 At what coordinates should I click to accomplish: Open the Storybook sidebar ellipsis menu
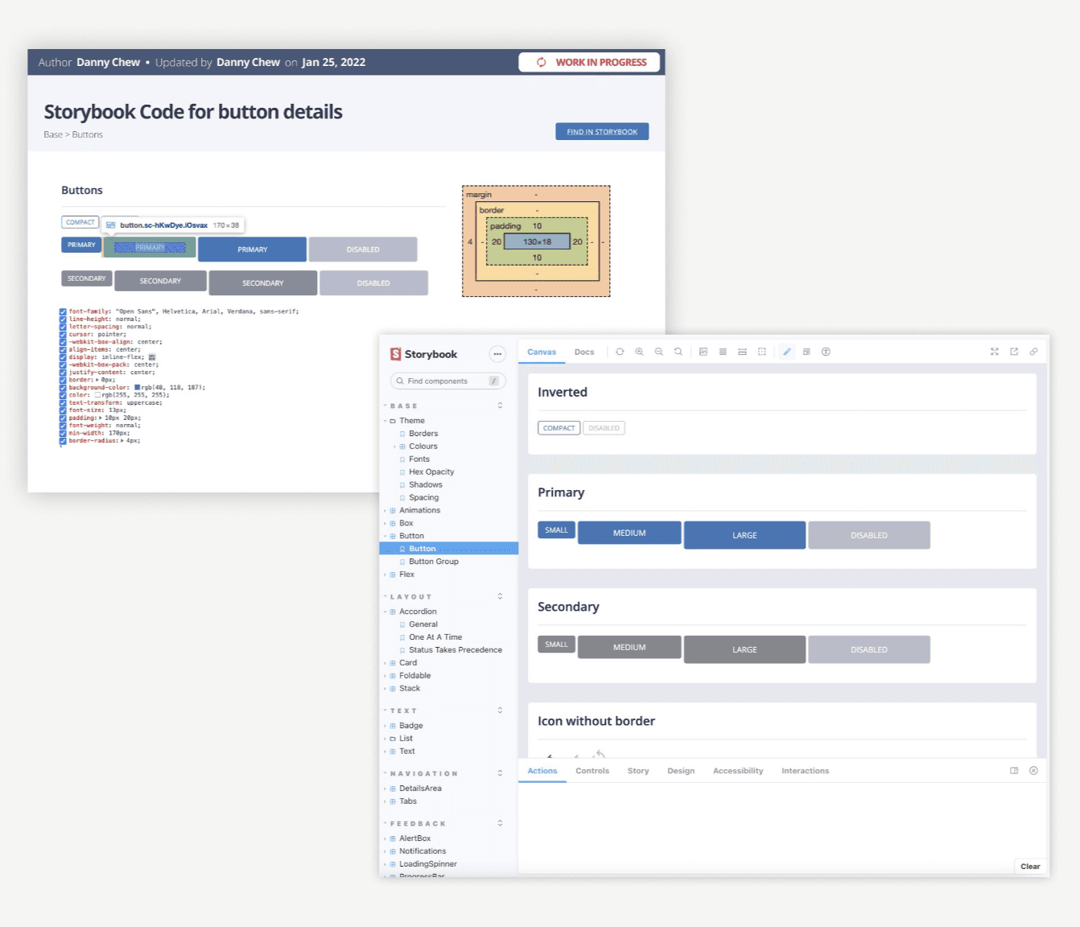pyautogui.click(x=497, y=354)
